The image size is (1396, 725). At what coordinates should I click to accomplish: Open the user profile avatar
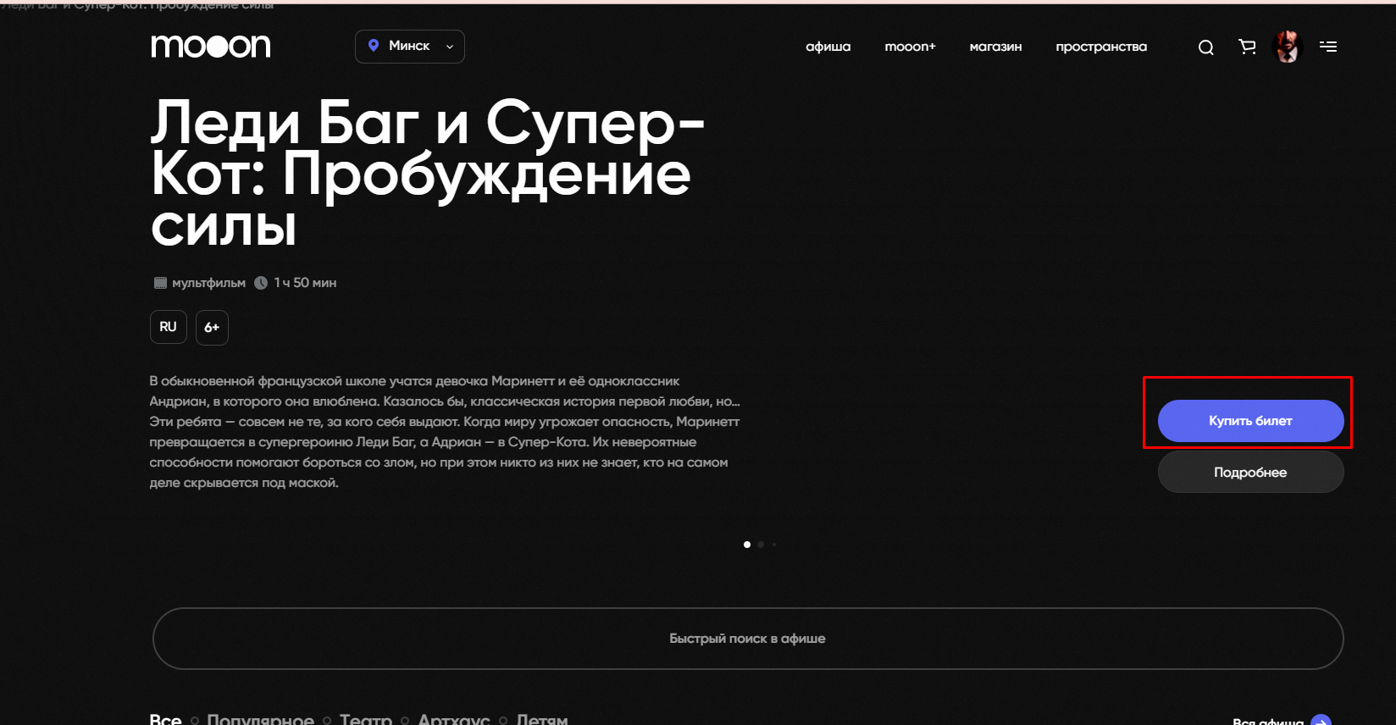(x=1288, y=47)
